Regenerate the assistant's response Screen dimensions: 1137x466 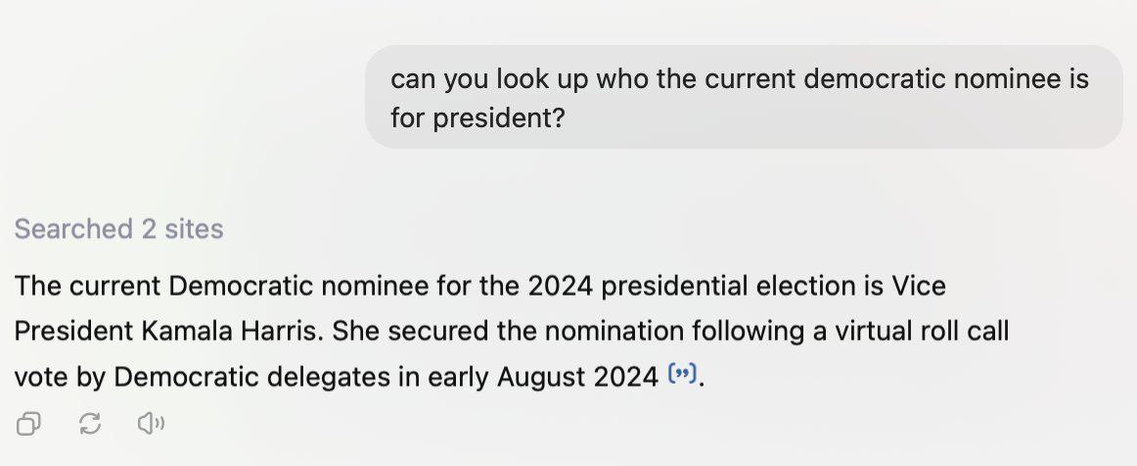[90, 424]
